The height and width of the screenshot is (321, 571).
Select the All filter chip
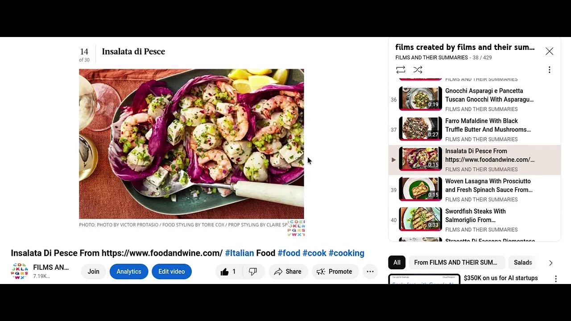(397, 263)
